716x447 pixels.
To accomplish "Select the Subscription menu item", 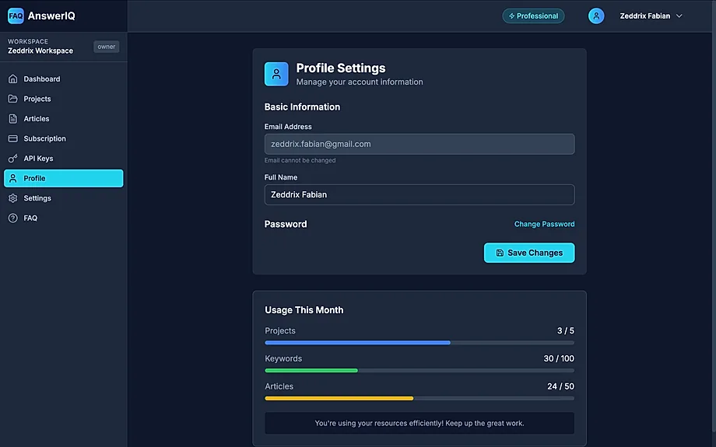I will (x=64, y=138).
